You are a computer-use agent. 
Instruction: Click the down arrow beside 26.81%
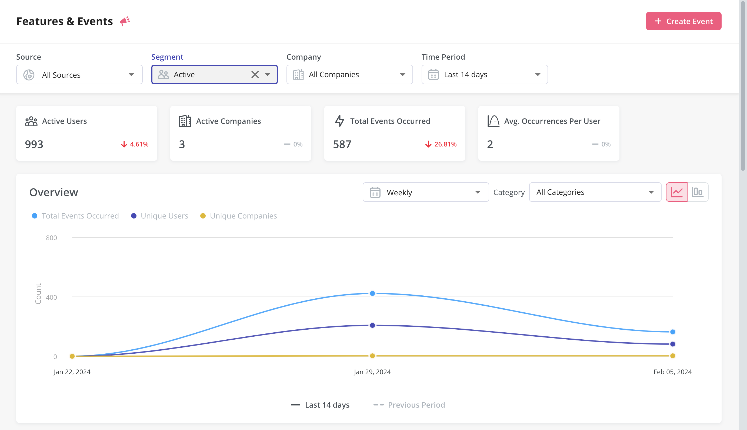point(428,144)
